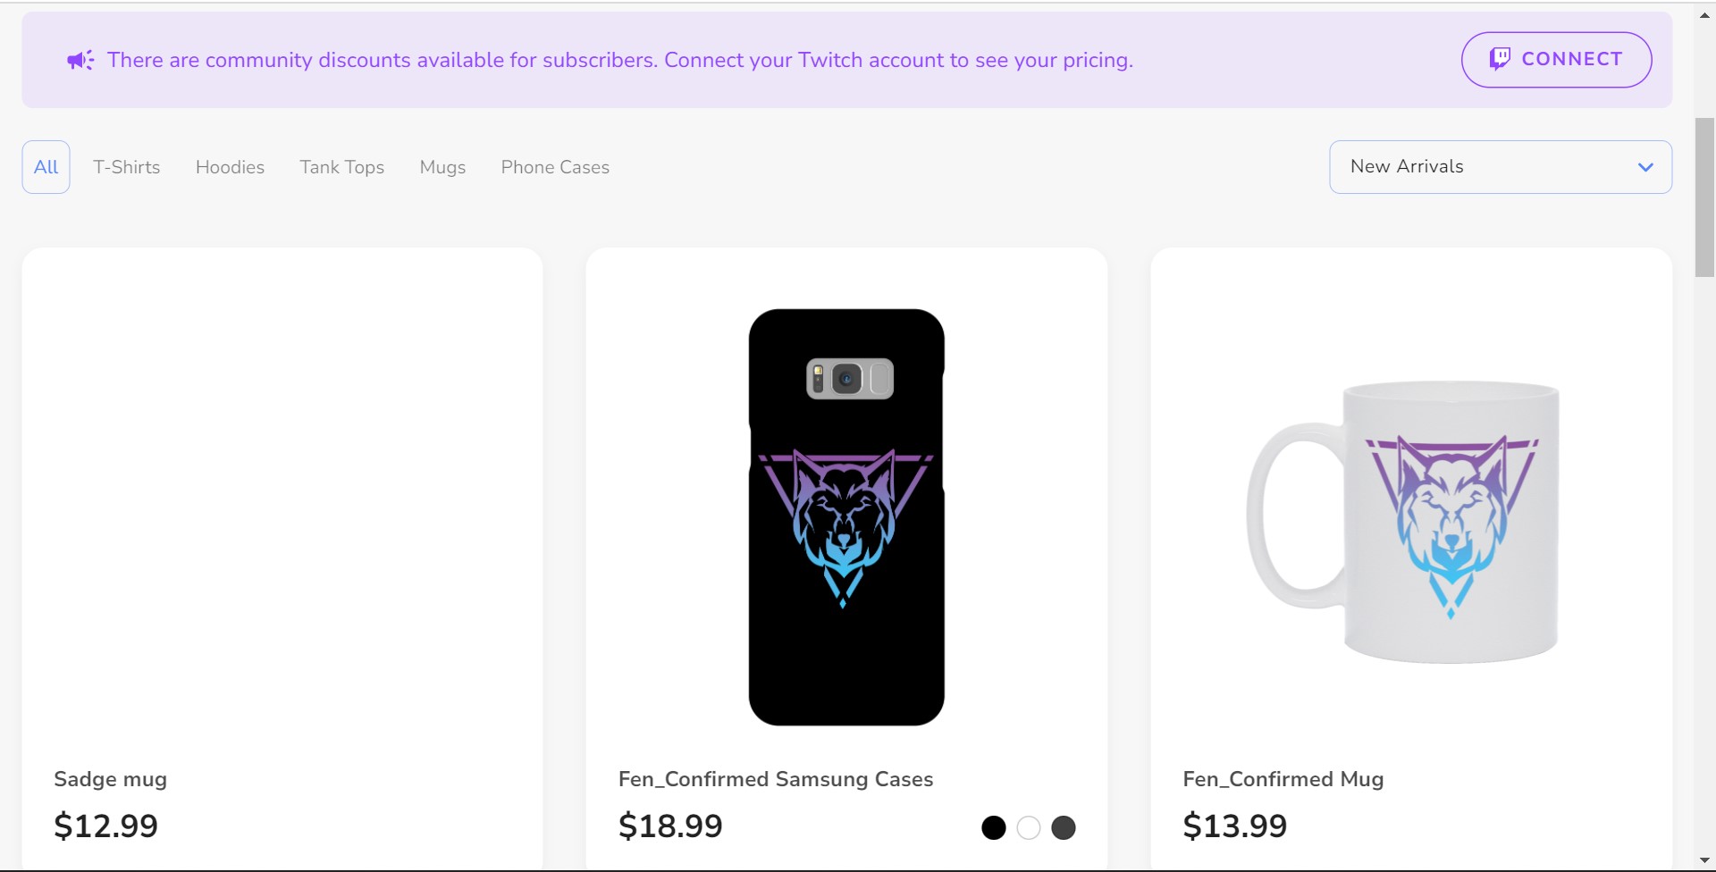Viewport: 1716px width, 872px height.
Task: Select the All category tab
Action: 46,167
